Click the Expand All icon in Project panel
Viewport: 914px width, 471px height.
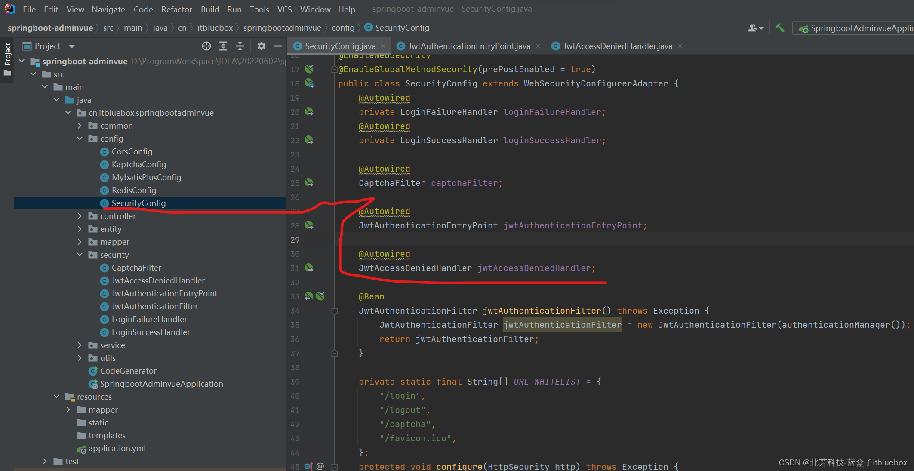(x=223, y=46)
